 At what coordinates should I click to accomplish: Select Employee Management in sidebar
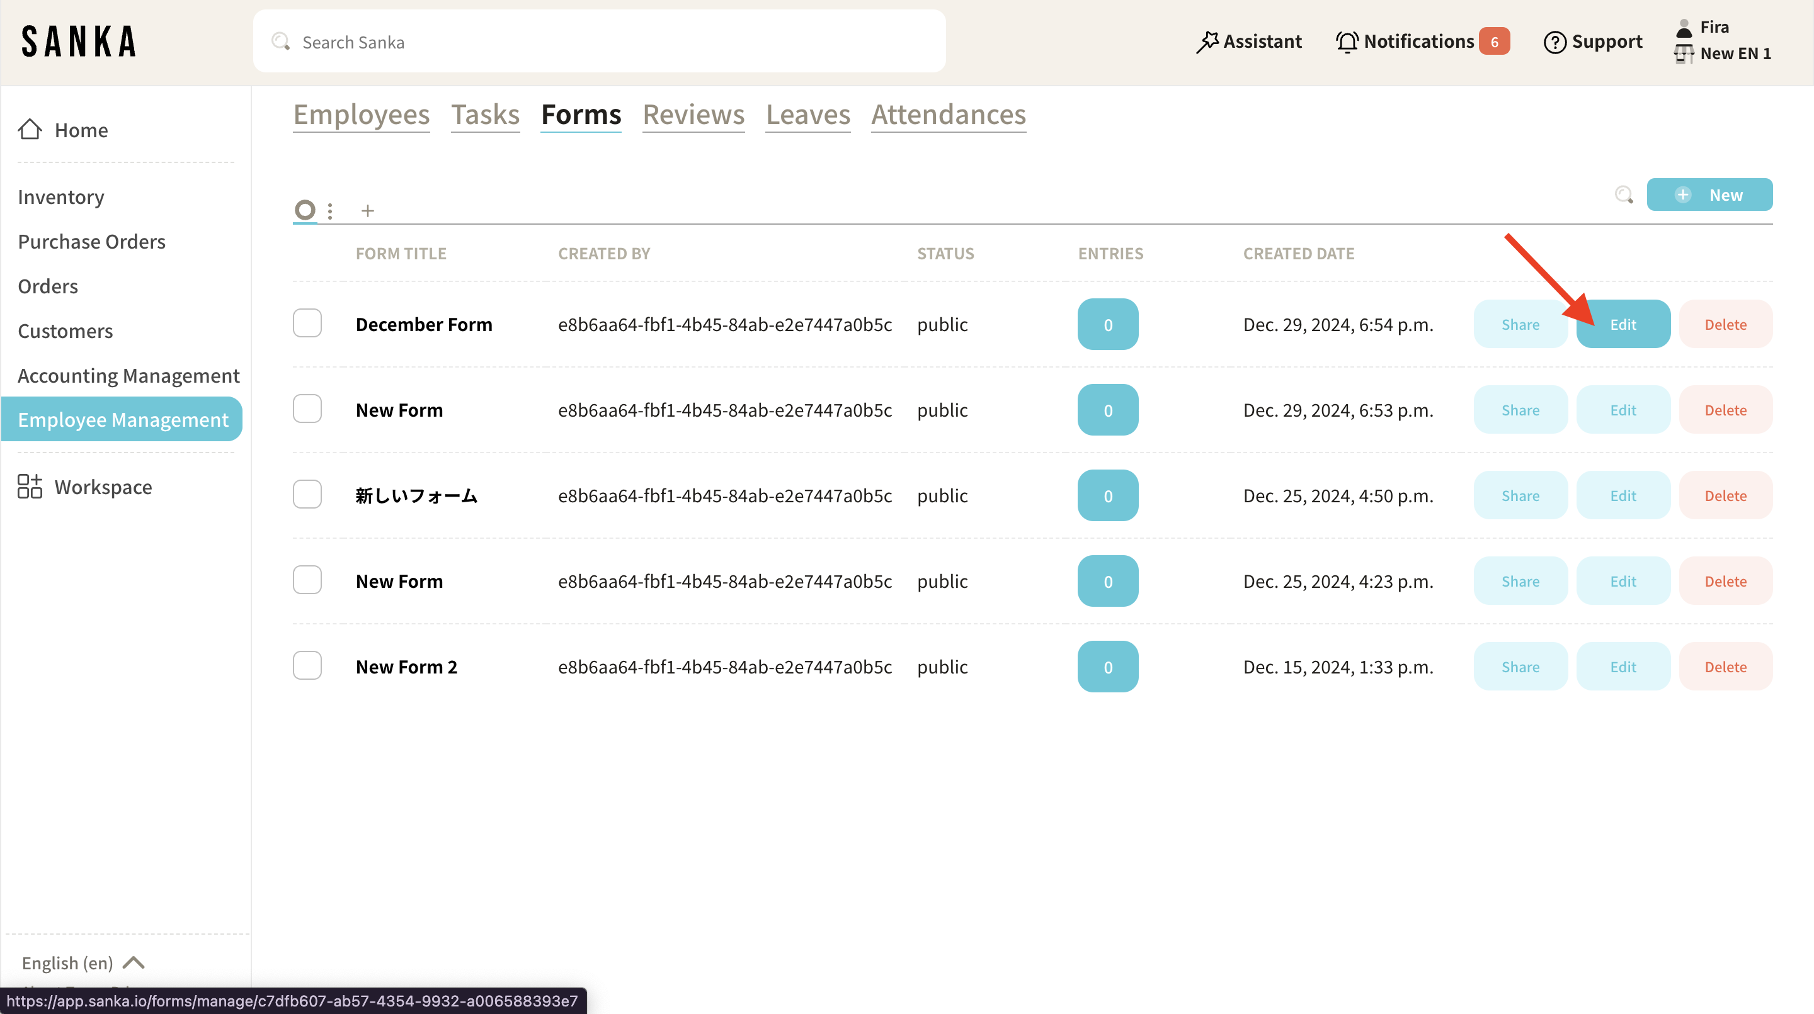pos(123,419)
